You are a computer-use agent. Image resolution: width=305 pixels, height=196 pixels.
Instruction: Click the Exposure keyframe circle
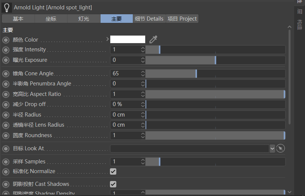point(6,60)
